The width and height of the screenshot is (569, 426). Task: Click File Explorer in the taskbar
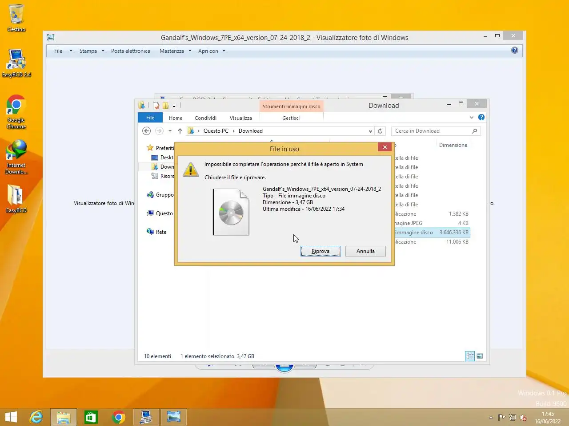click(x=64, y=417)
